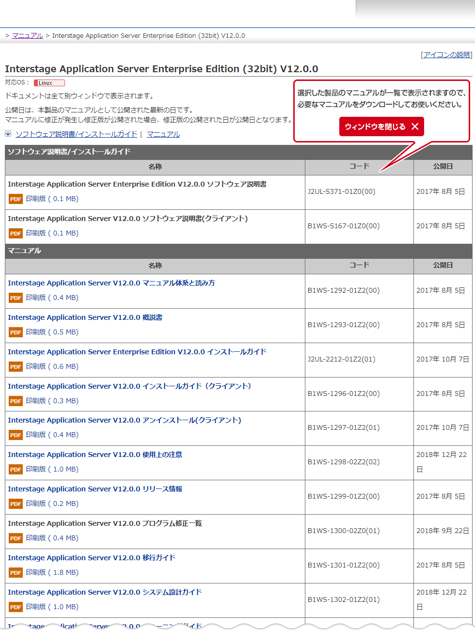Viewport: 475px width, 630px height.
Task: Close the popup with ウィンドウを閉じる button
Action: [x=381, y=126]
